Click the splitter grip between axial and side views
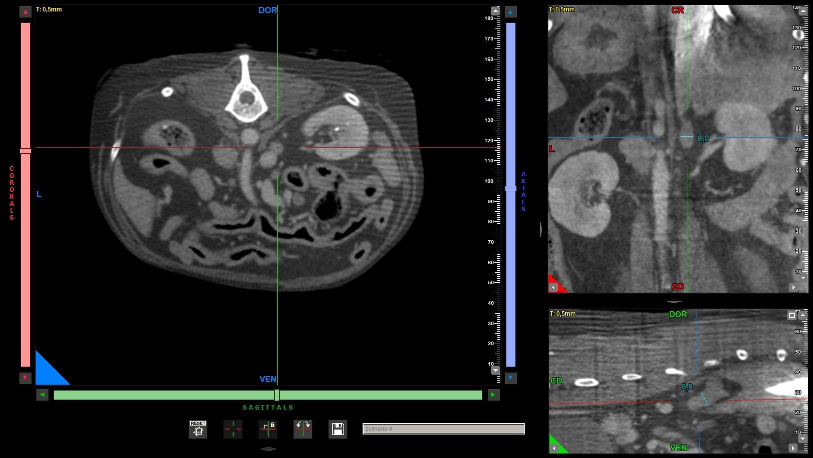This screenshot has width=813, height=458. point(540,230)
